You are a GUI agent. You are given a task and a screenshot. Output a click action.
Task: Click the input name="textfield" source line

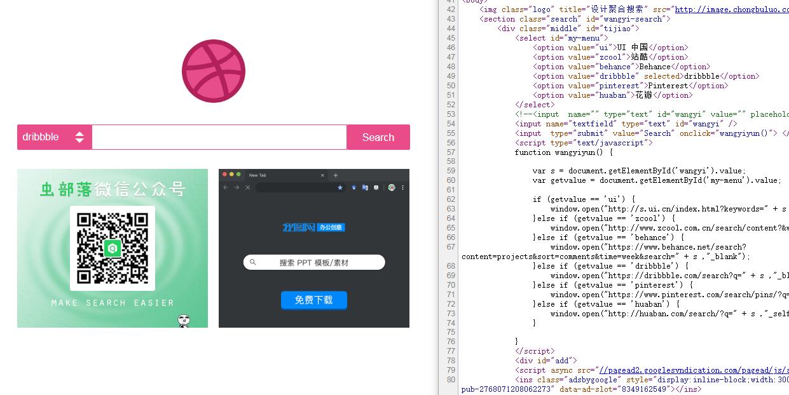coord(626,124)
